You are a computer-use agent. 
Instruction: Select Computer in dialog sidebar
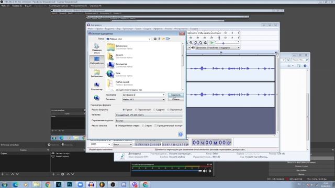(96, 86)
